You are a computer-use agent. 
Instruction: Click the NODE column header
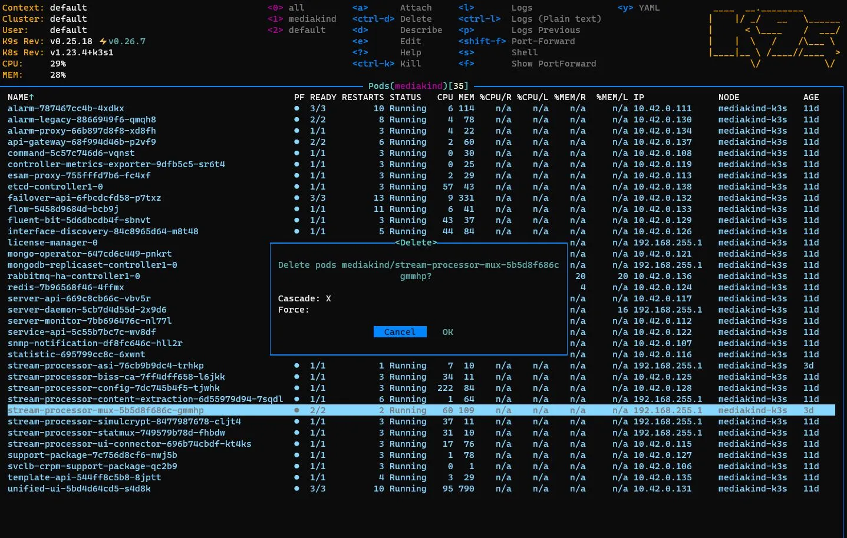[729, 97]
